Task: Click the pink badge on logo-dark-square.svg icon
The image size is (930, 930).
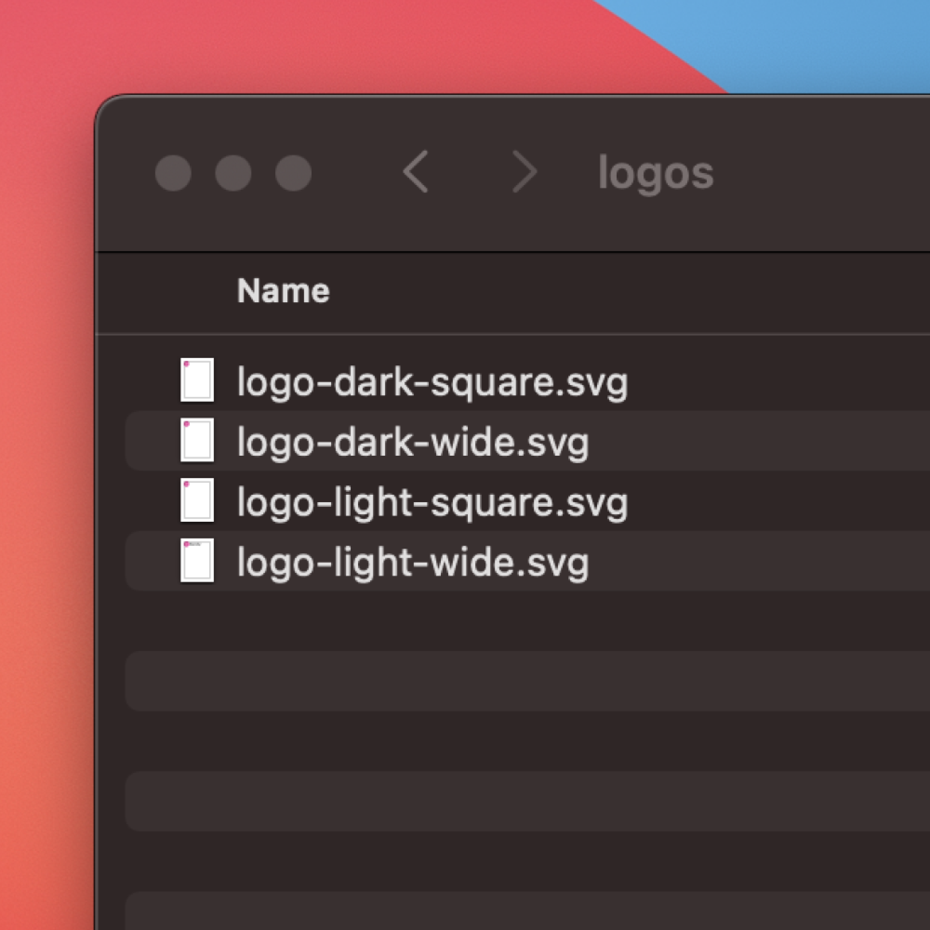Action: point(187,364)
